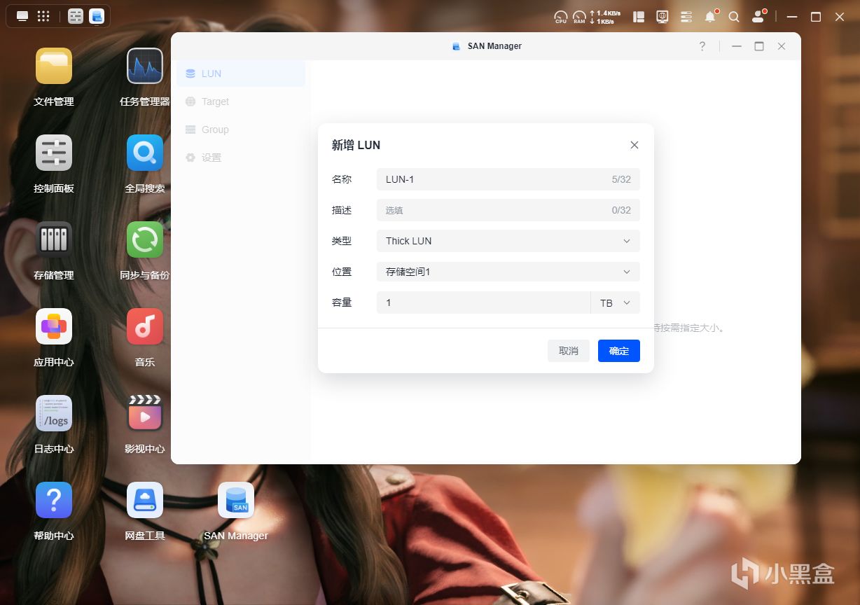Image resolution: width=860 pixels, height=605 pixels.
Task: Open the 文件管理 file manager icon
Action: (x=54, y=66)
